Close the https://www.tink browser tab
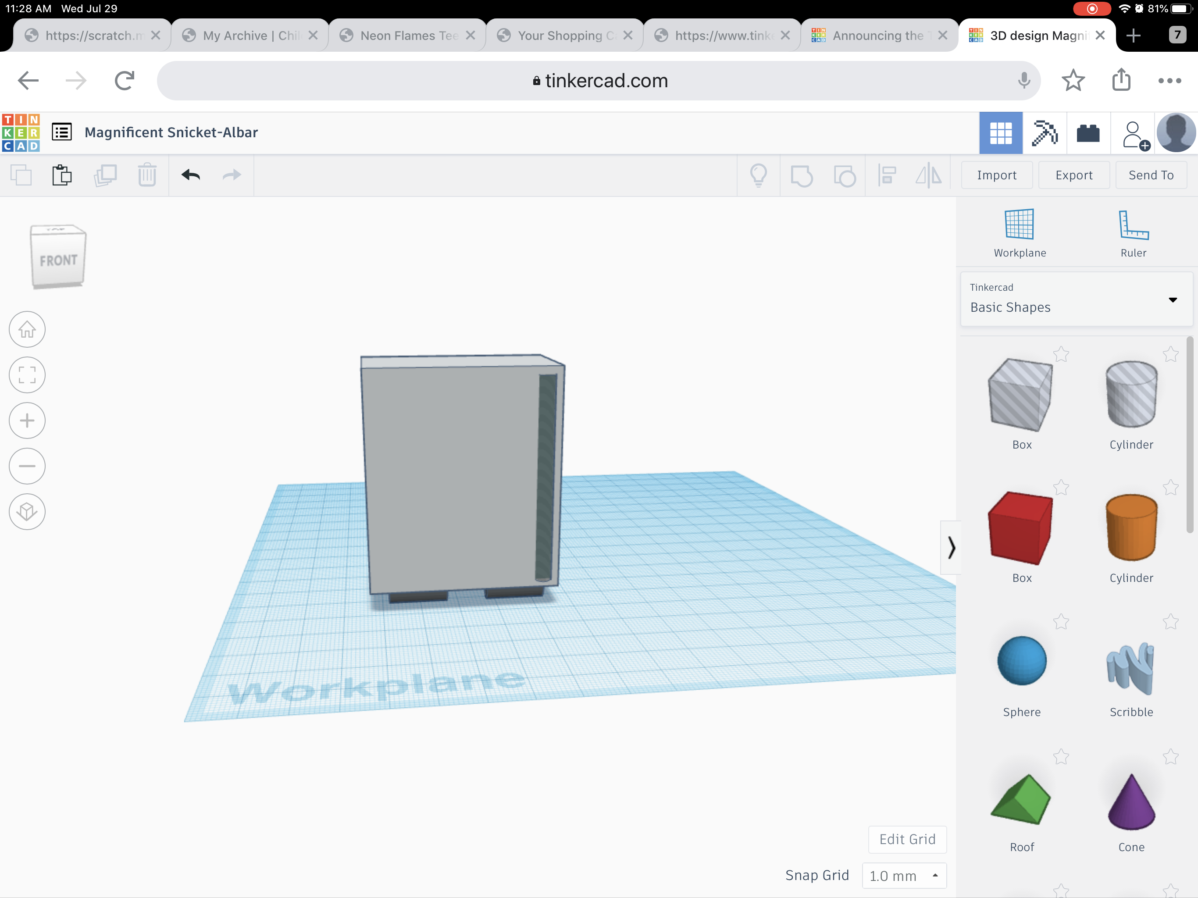This screenshot has height=898, width=1198. [x=785, y=35]
